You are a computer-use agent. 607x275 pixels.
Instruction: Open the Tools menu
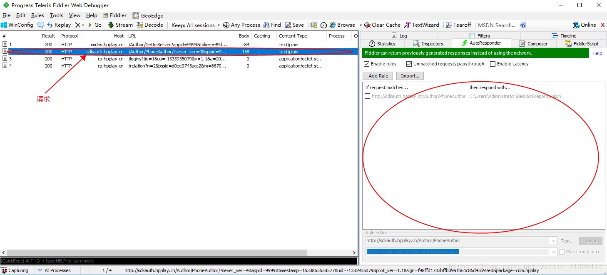(57, 15)
